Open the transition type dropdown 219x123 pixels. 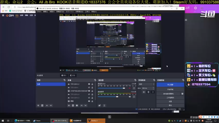coord(146,84)
